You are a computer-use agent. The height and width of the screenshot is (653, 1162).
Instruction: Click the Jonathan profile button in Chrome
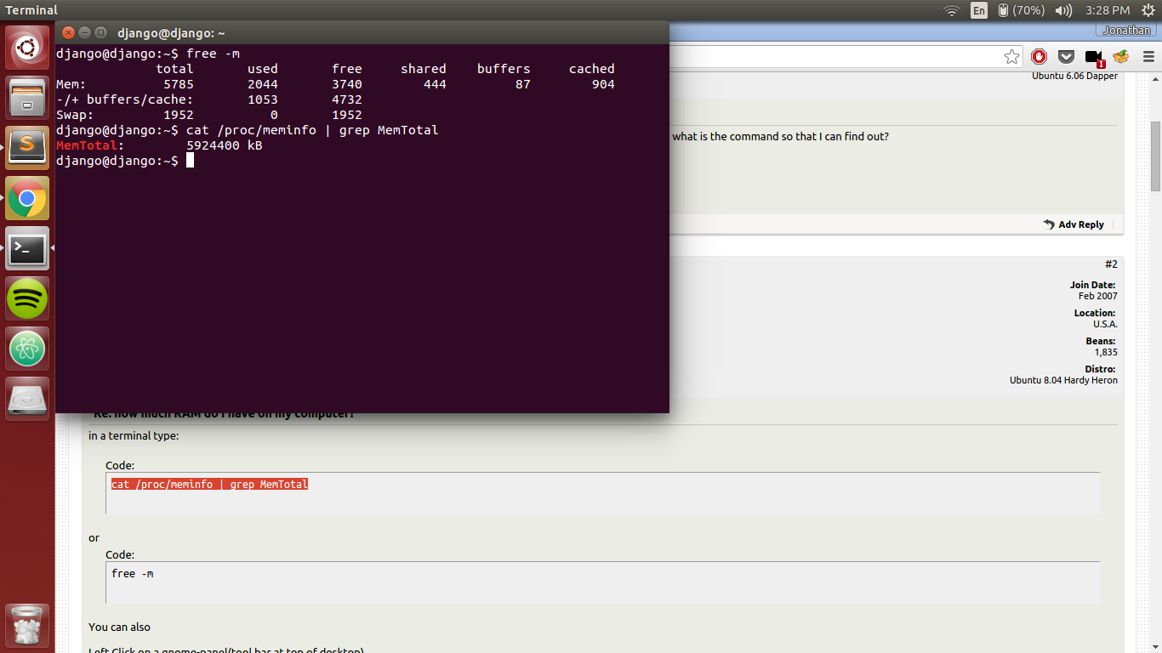click(x=1126, y=30)
